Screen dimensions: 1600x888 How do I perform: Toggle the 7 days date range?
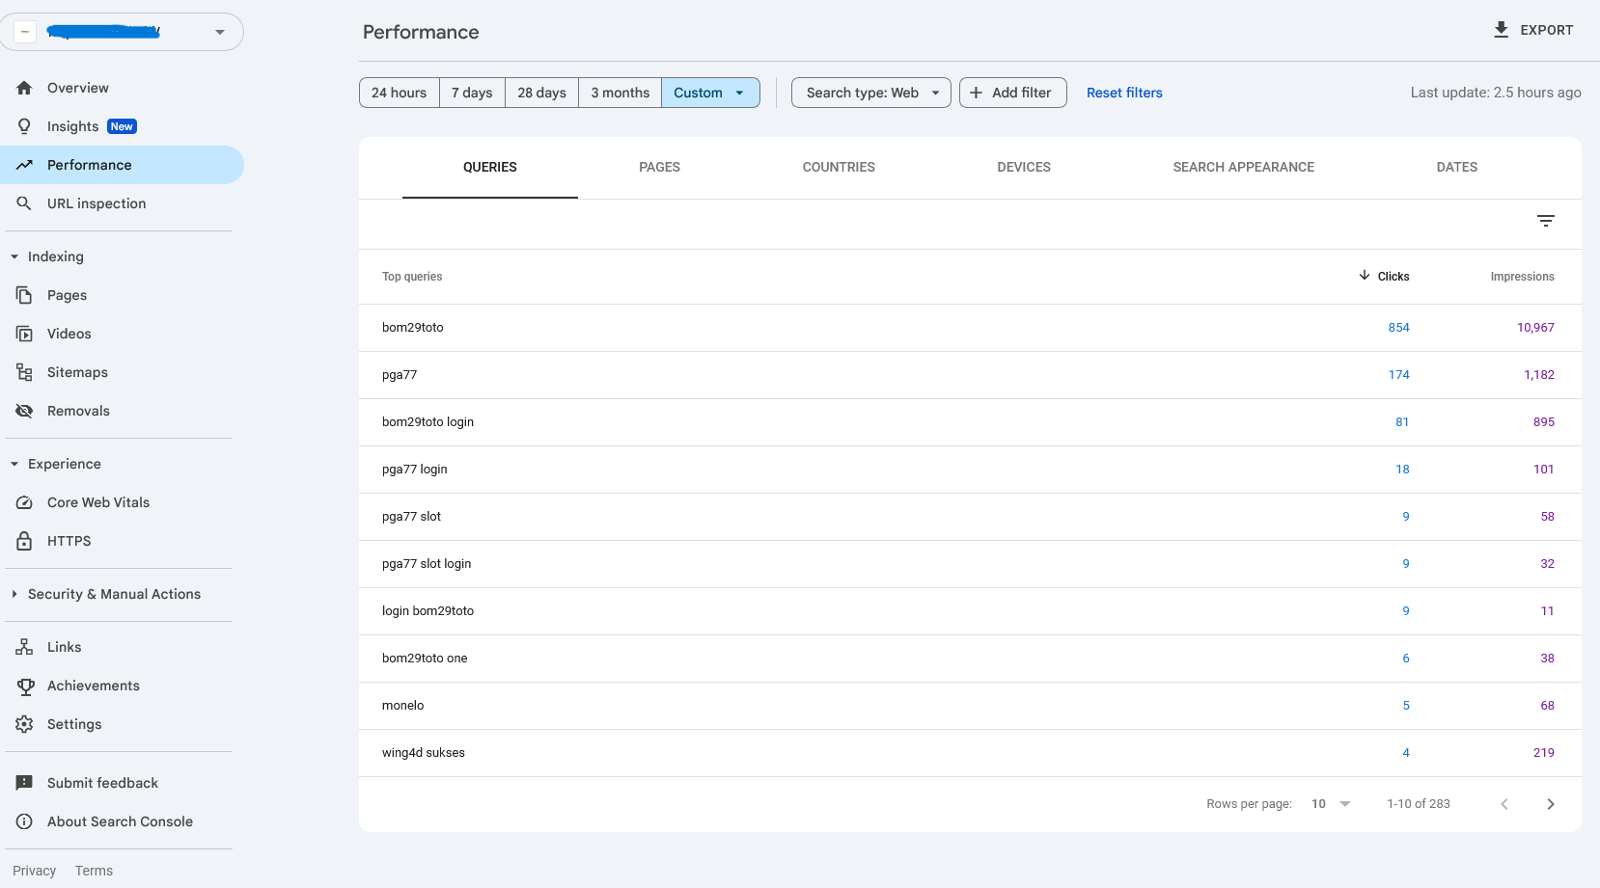(x=472, y=92)
